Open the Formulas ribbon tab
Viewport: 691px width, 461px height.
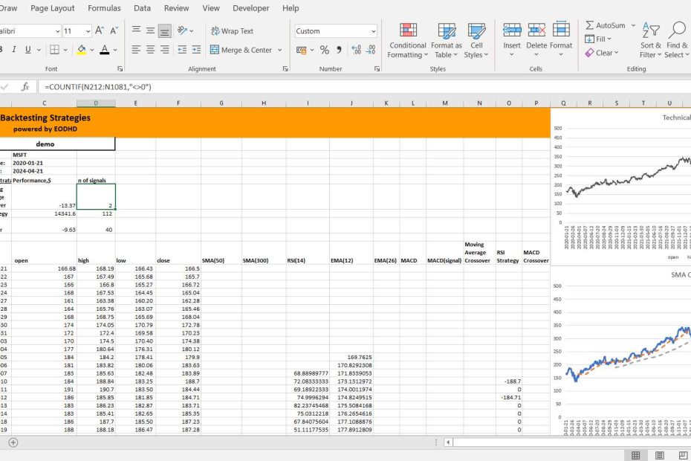[104, 8]
